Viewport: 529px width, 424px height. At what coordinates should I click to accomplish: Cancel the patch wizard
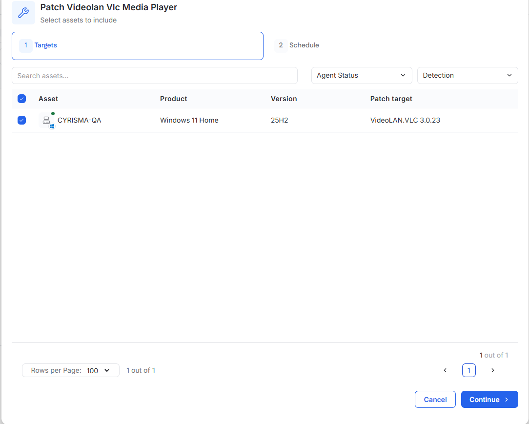click(435, 400)
